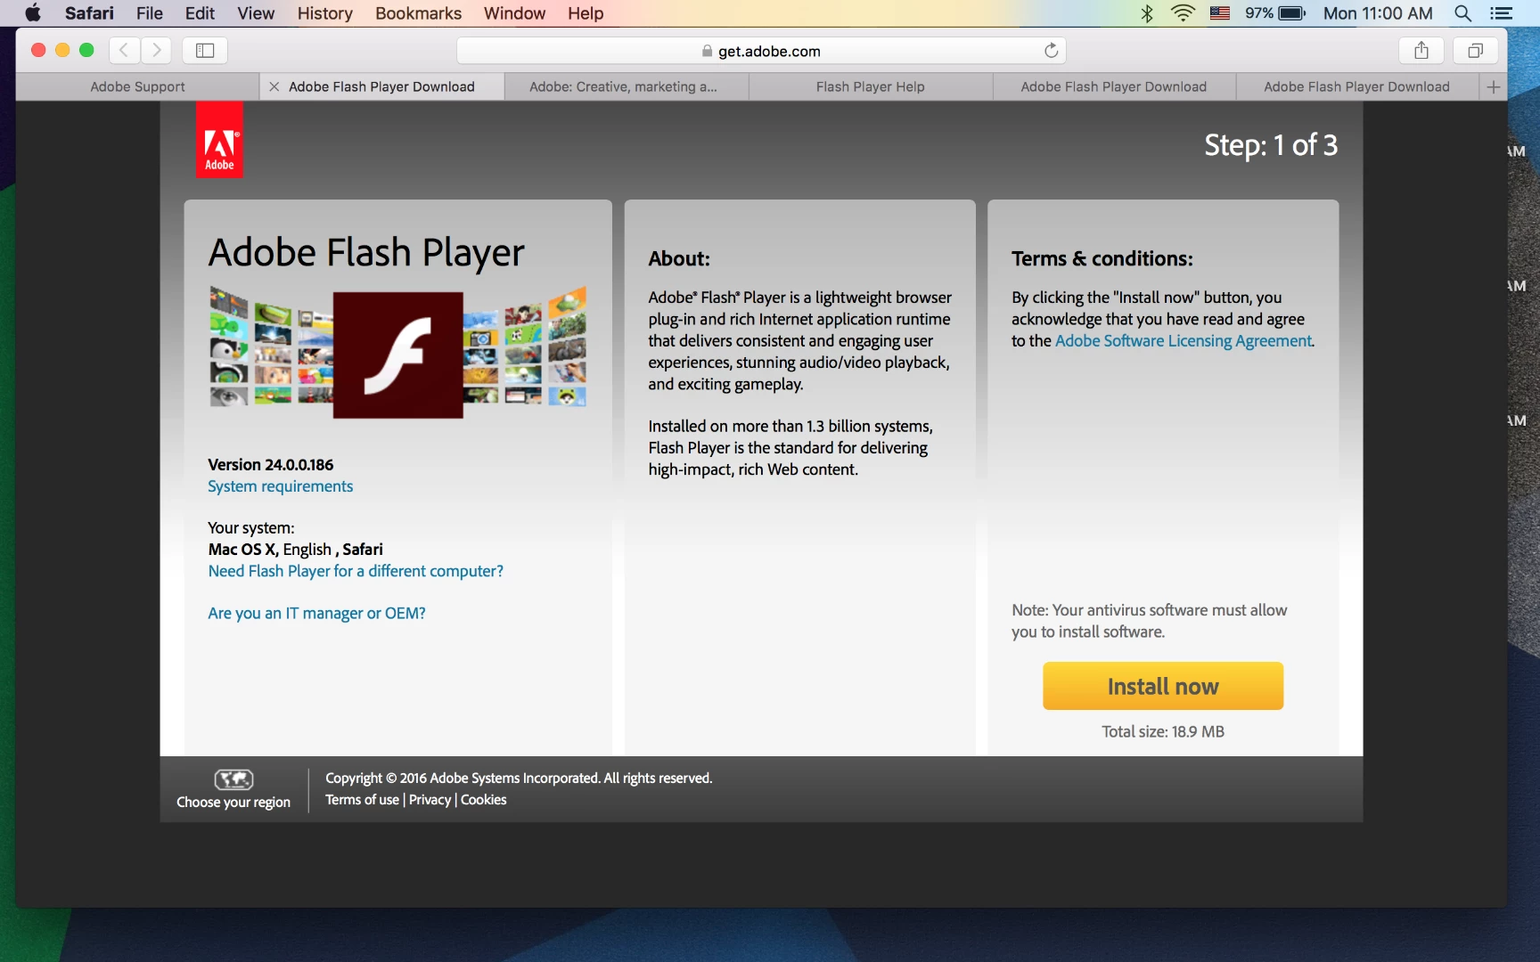Switch to the Adobe Support tab

click(138, 86)
